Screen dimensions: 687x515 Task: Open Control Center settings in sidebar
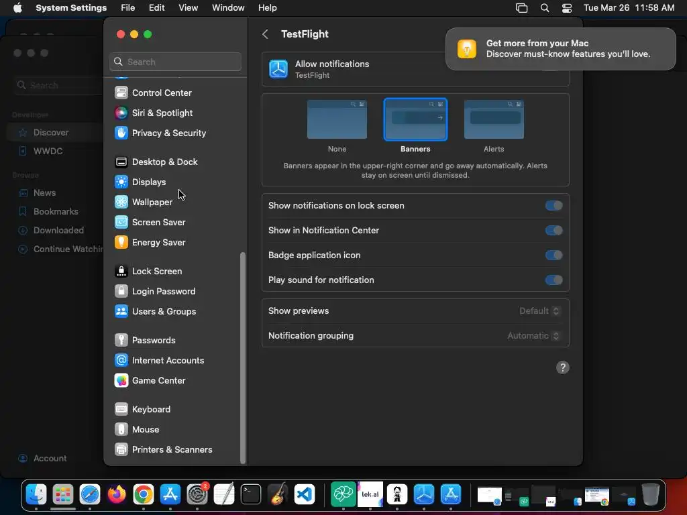(x=154, y=93)
